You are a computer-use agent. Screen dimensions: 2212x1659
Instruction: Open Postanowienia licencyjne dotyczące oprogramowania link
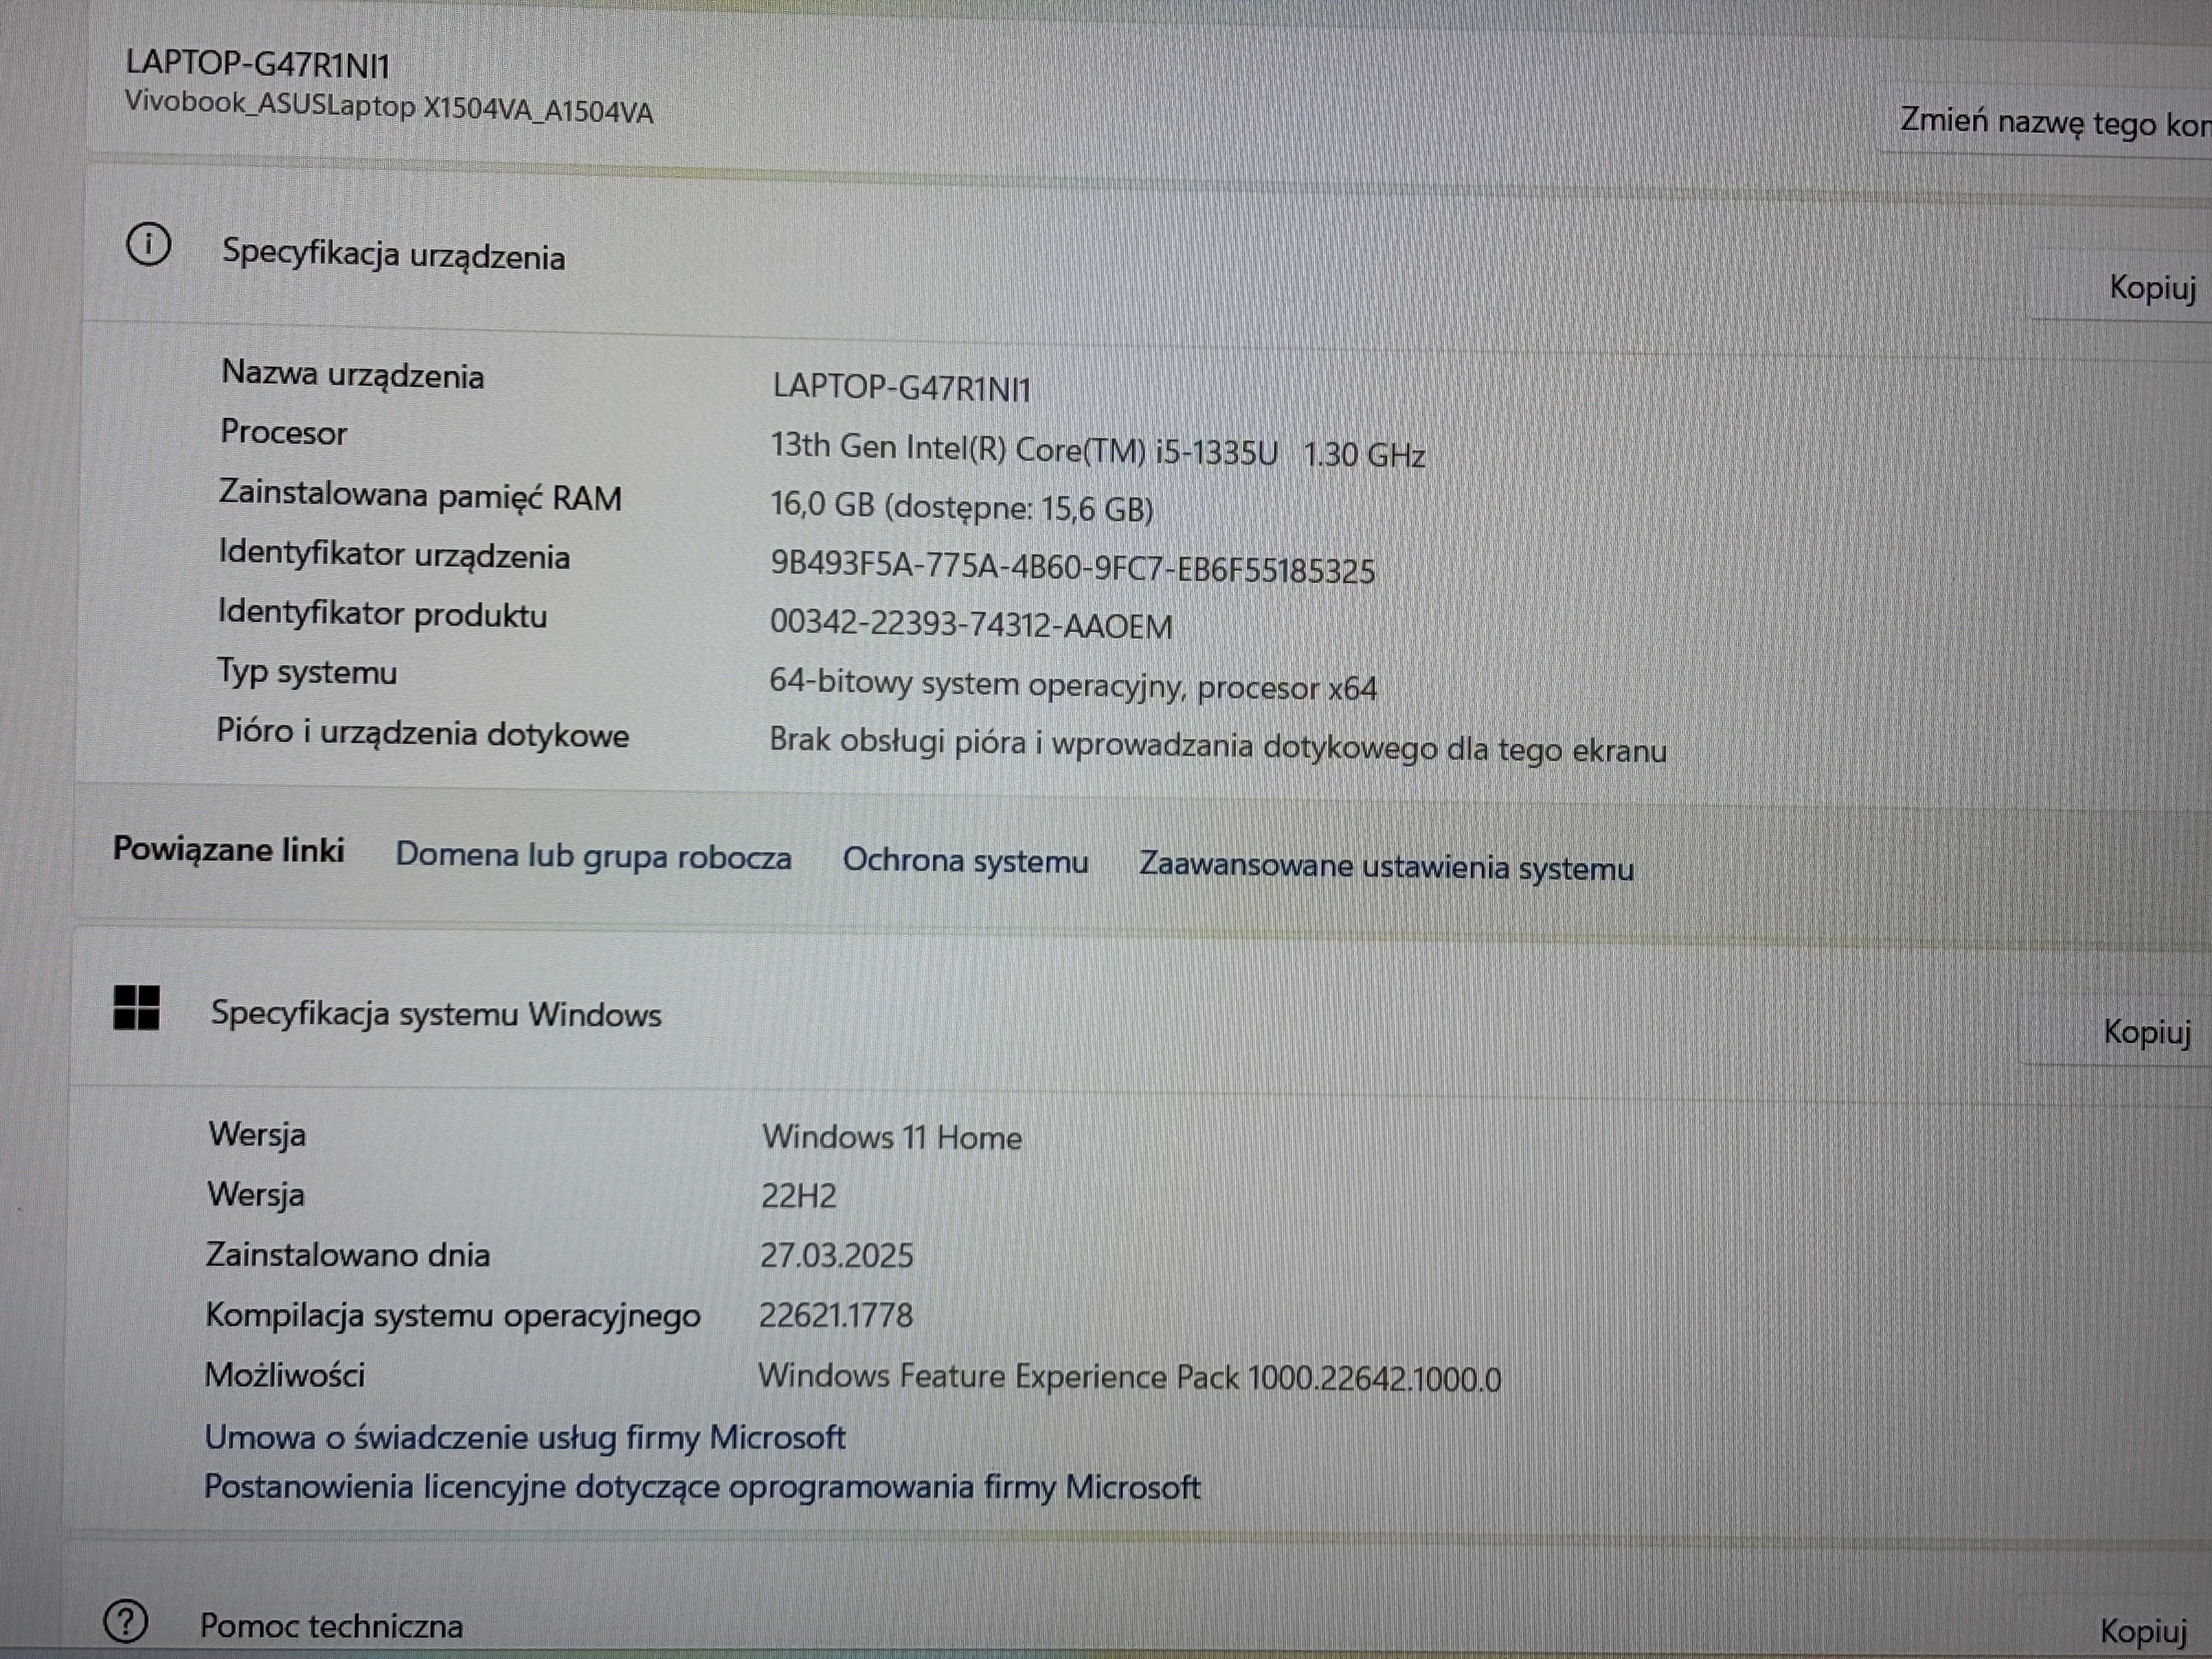(x=701, y=1487)
